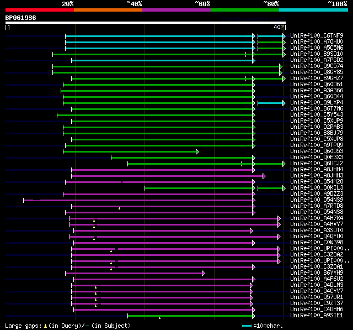Screen dimensions: 353x330
Task: Select the UniRef100_C3ZDA1 label
Action: [x=317, y=267]
